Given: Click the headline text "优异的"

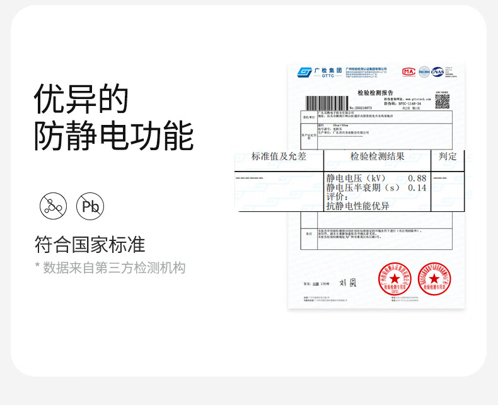Looking at the screenshot, I should pos(81,99).
